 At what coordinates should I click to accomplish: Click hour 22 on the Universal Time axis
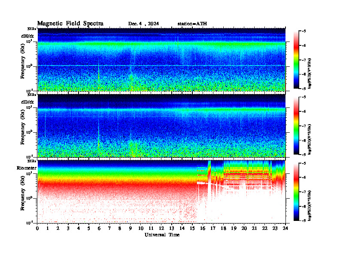pyautogui.click(x=265, y=229)
